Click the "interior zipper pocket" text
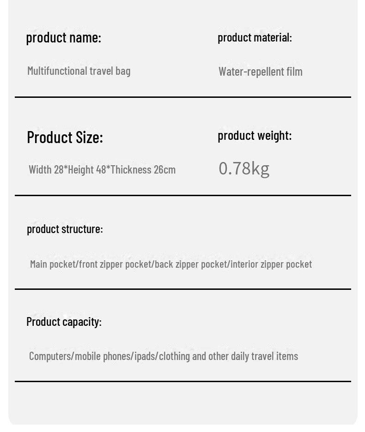Screen dimensions: 365x432 click(x=271, y=264)
